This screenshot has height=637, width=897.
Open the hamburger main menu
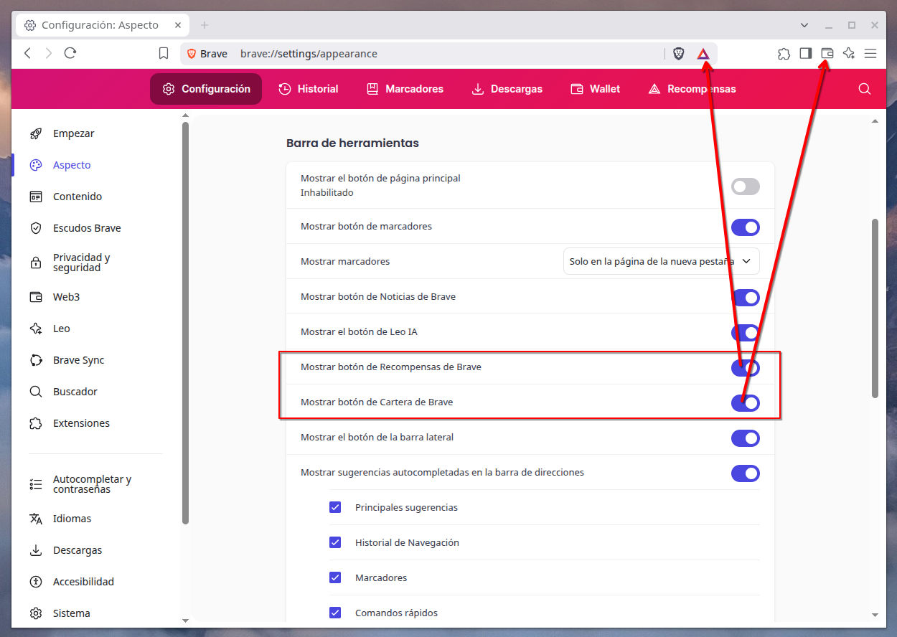coord(870,54)
